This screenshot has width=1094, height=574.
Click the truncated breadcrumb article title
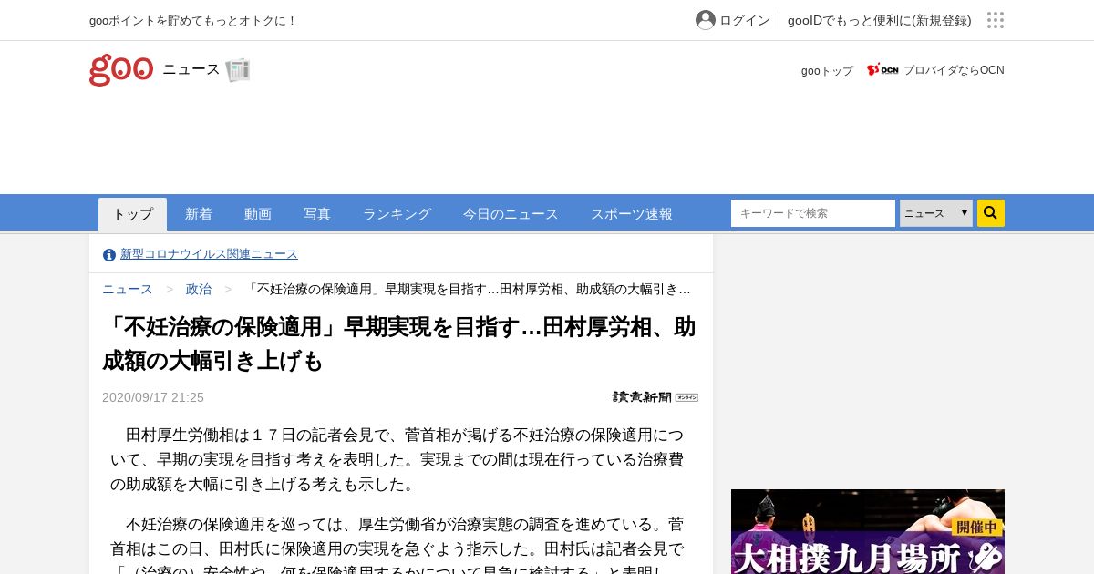point(469,289)
